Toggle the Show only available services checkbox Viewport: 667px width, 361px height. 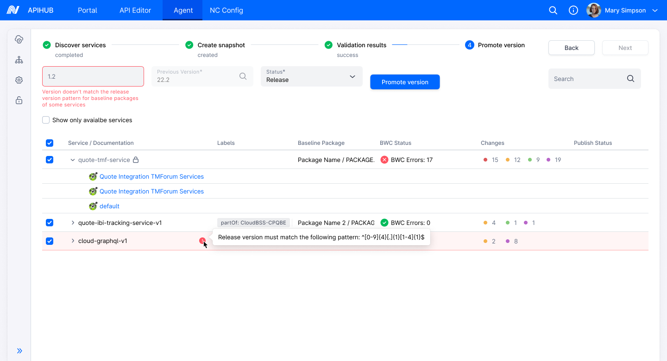[46, 120]
